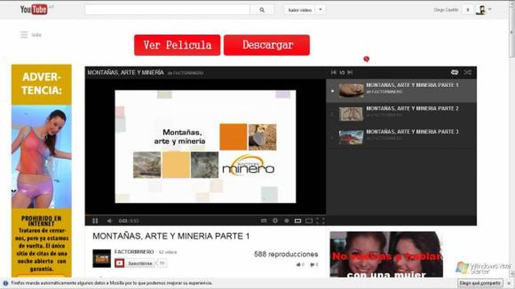The image size is (515, 289).
Task: Click the Subir video button
Action: click(300, 10)
